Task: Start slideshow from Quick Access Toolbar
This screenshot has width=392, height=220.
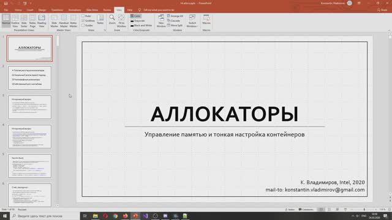Action: pos(24,3)
